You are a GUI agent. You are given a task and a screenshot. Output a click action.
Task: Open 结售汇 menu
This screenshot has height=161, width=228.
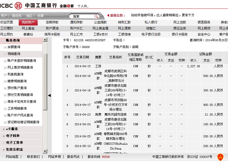(151, 28)
